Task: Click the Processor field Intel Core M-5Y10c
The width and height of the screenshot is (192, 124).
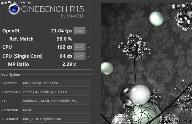Action: 56,83
